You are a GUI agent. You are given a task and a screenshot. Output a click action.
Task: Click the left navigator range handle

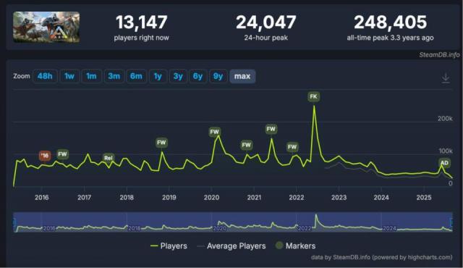pos(14,222)
